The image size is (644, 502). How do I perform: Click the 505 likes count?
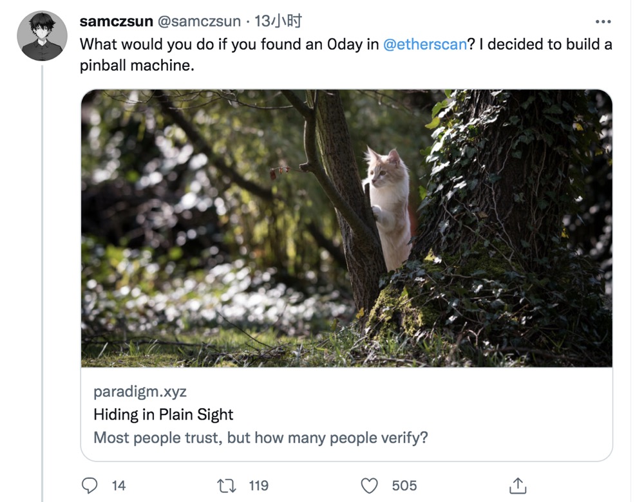pos(404,485)
